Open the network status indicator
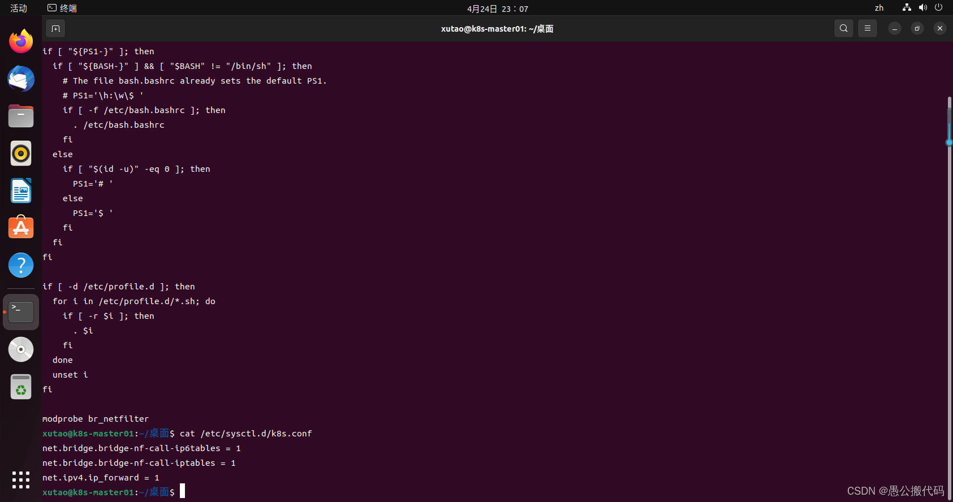 point(907,8)
